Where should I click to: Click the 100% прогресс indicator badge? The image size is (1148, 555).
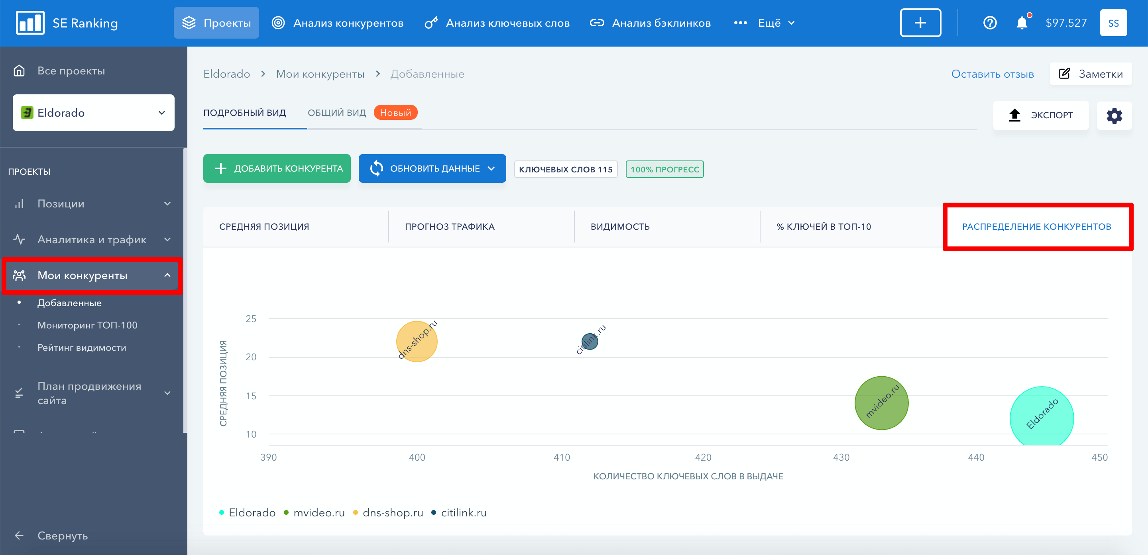pyautogui.click(x=664, y=169)
